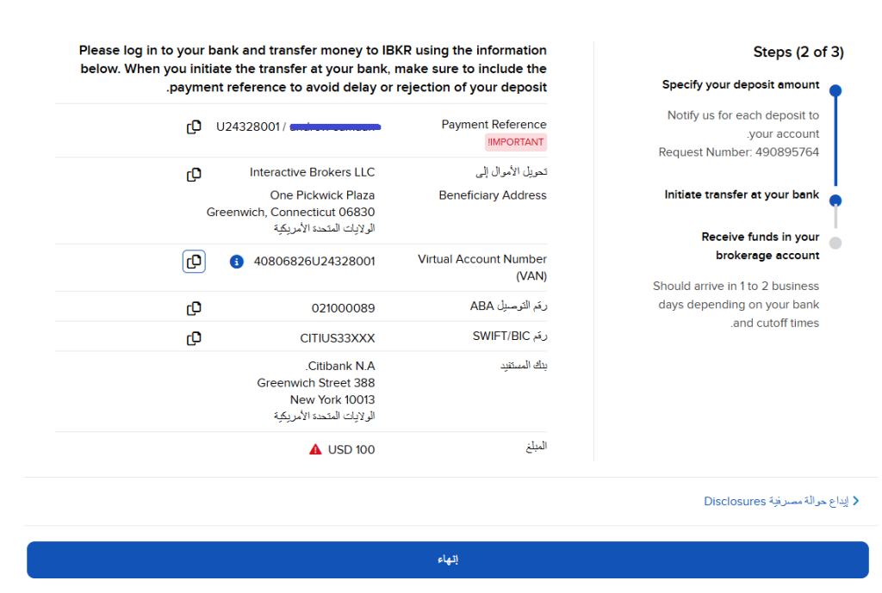
Task: Click the Receive funds step marker
Action: pyautogui.click(x=835, y=243)
